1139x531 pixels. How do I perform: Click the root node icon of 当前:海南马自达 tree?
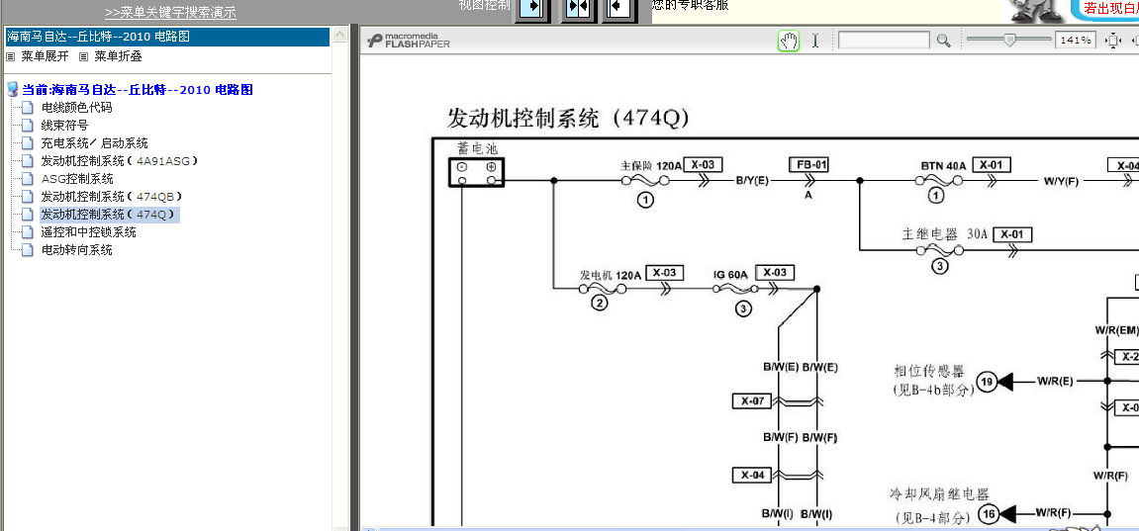(12, 90)
